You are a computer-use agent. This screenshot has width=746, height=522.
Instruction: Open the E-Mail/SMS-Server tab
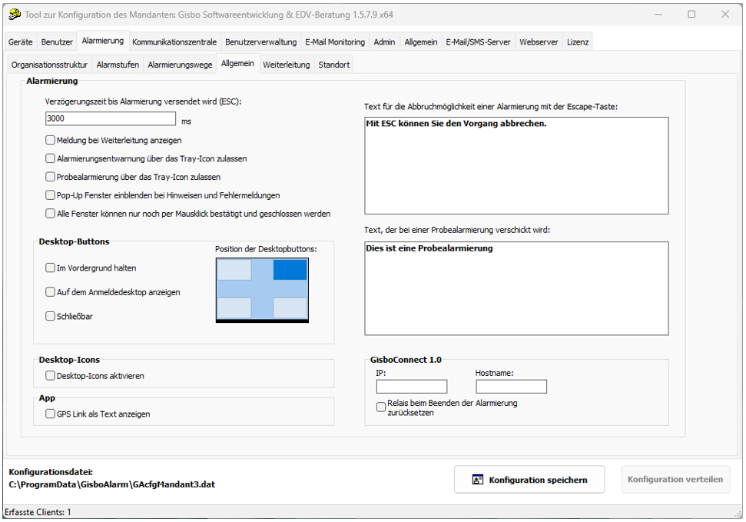pos(478,42)
